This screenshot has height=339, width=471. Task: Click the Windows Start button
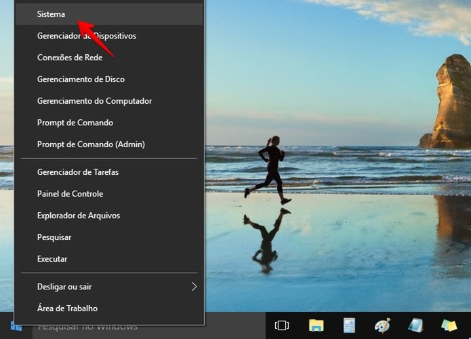pos(16,325)
